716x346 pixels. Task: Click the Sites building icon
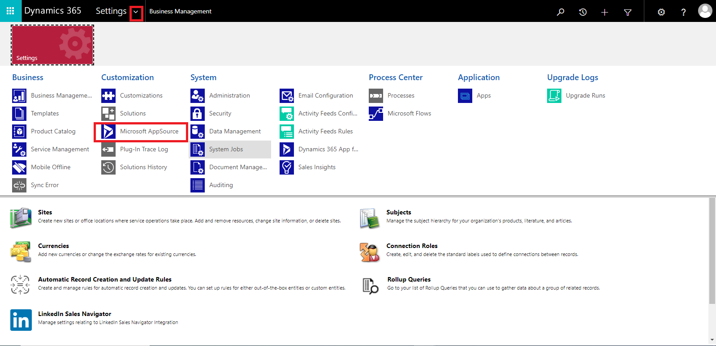point(21,218)
